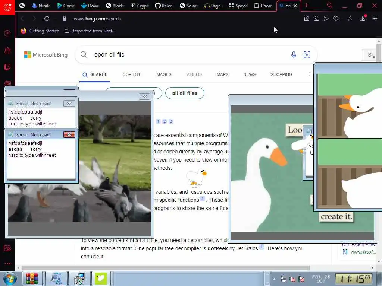
Task: Expand the Imported from Firefox bookmarks folder
Action: tap(90, 31)
